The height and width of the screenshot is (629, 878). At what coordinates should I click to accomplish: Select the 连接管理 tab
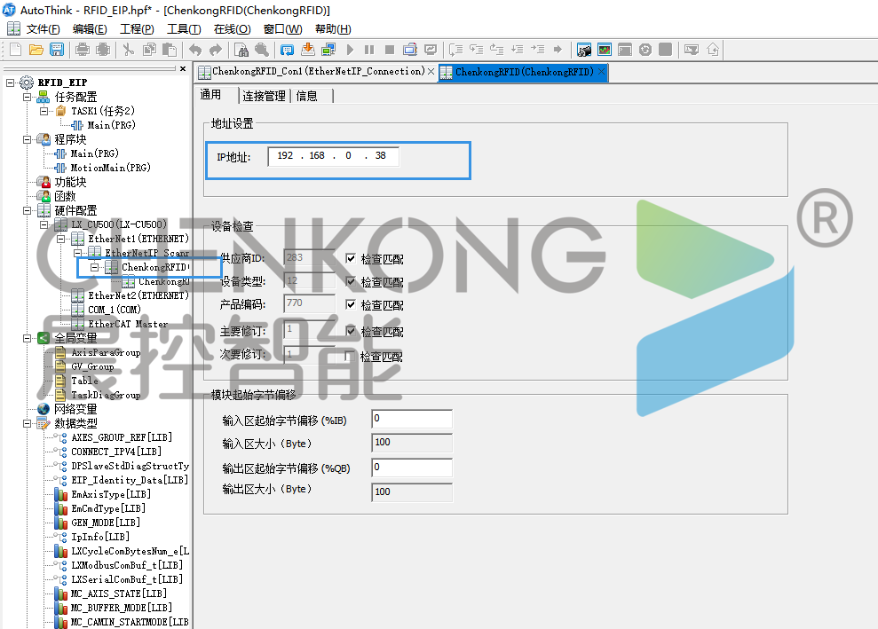264,96
